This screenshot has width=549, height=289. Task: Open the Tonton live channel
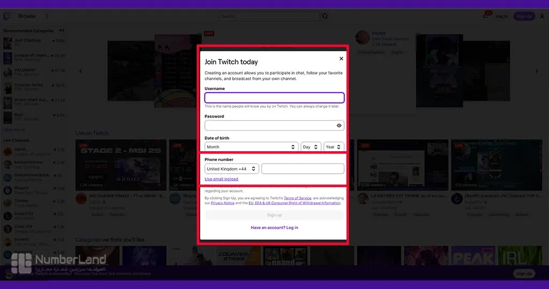34,203
